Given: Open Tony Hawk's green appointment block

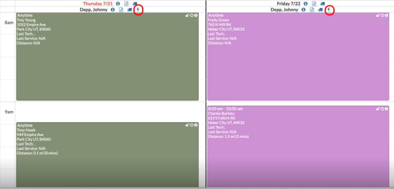Looking at the screenshot, I should pos(107,155).
